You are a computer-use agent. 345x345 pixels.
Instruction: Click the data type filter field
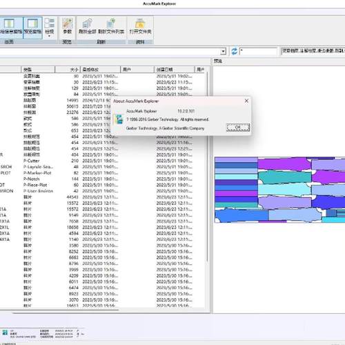pos(313,51)
